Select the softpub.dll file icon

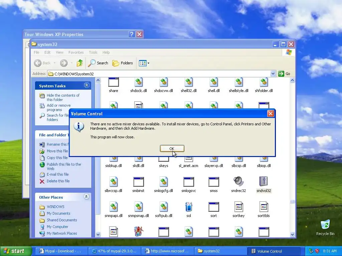click(164, 207)
